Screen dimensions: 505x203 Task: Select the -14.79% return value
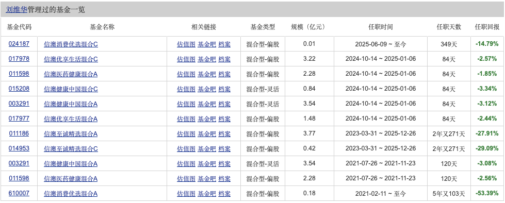click(x=487, y=44)
